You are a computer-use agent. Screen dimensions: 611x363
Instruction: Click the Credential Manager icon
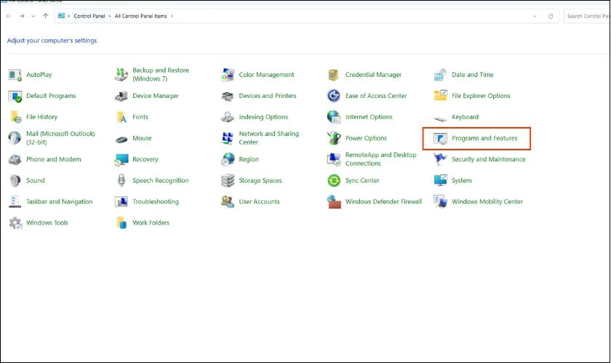(x=334, y=75)
